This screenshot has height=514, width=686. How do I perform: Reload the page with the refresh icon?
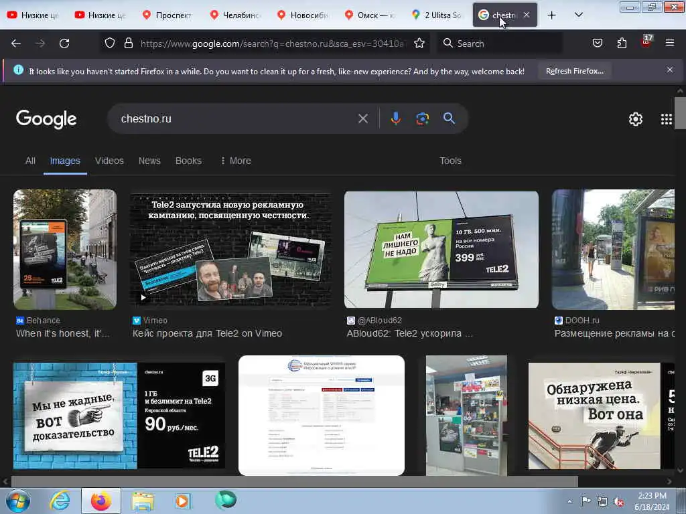[x=64, y=44]
